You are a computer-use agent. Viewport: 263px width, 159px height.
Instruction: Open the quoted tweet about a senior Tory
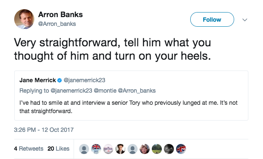pyautogui.click(x=131, y=96)
